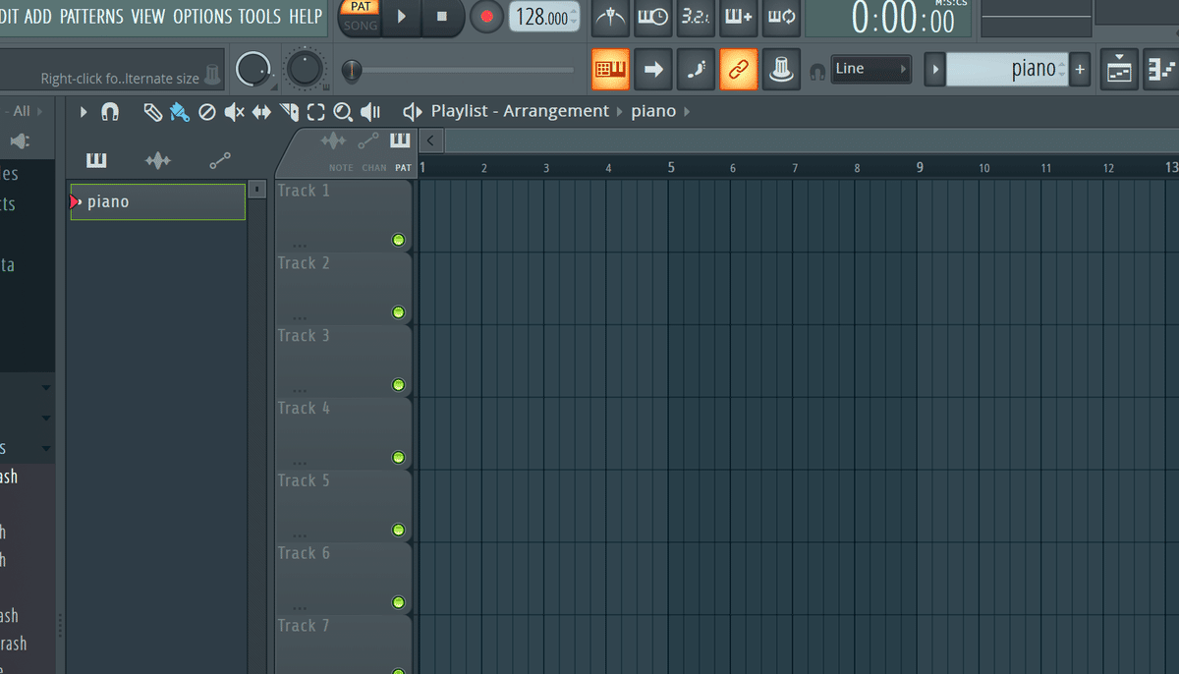Toggle the metronome button
Image resolution: width=1179 pixels, height=674 pixels.
coord(610,17)
